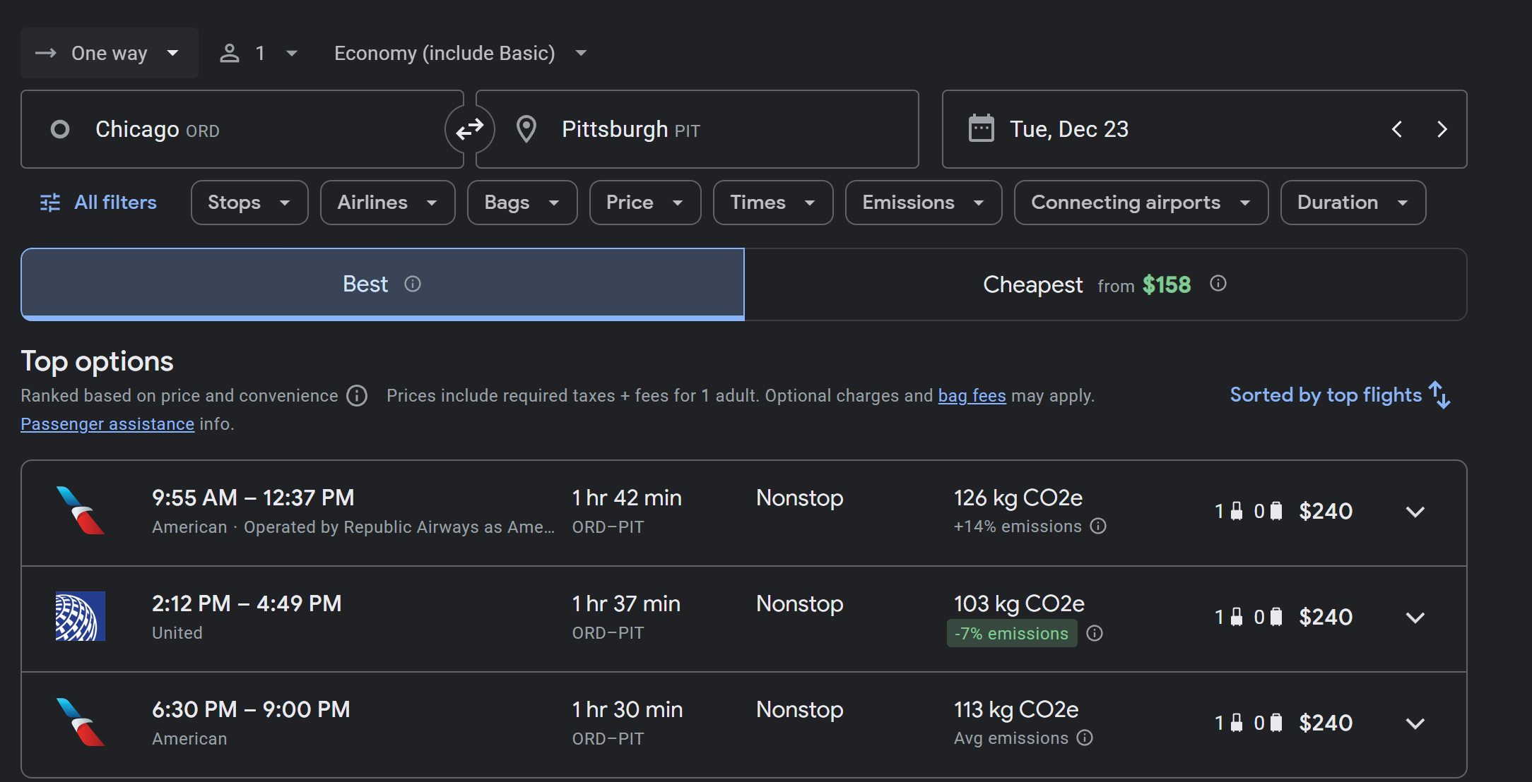This screenshot has width=1532, height=782.
Task: Open the All filters panel
Action: (x=98, y=203)
